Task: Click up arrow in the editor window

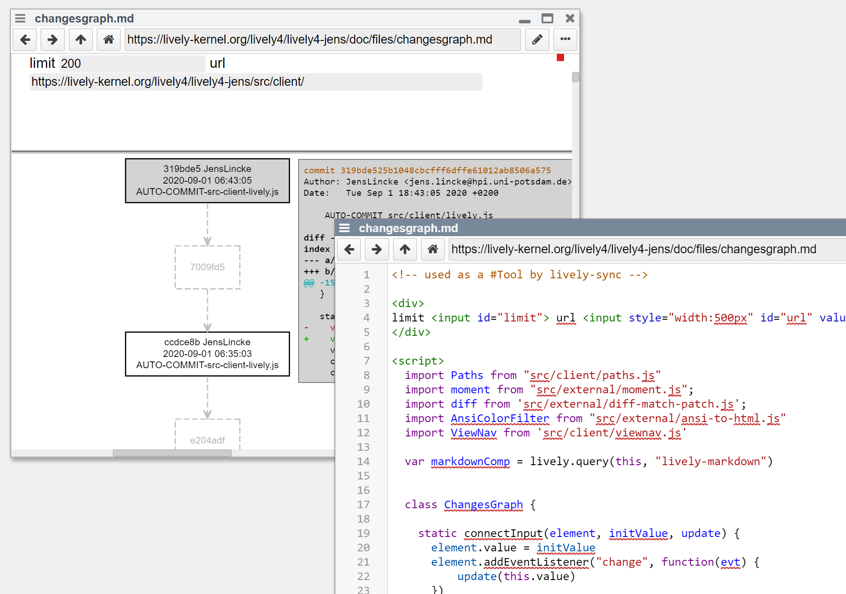Action: click(x=405, y=249)
